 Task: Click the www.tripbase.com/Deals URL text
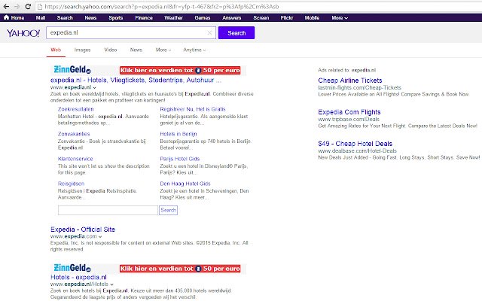(349, 120)
